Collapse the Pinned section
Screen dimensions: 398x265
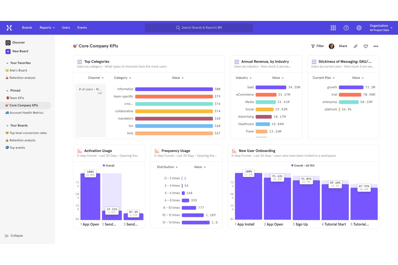[x=7, y=91]
